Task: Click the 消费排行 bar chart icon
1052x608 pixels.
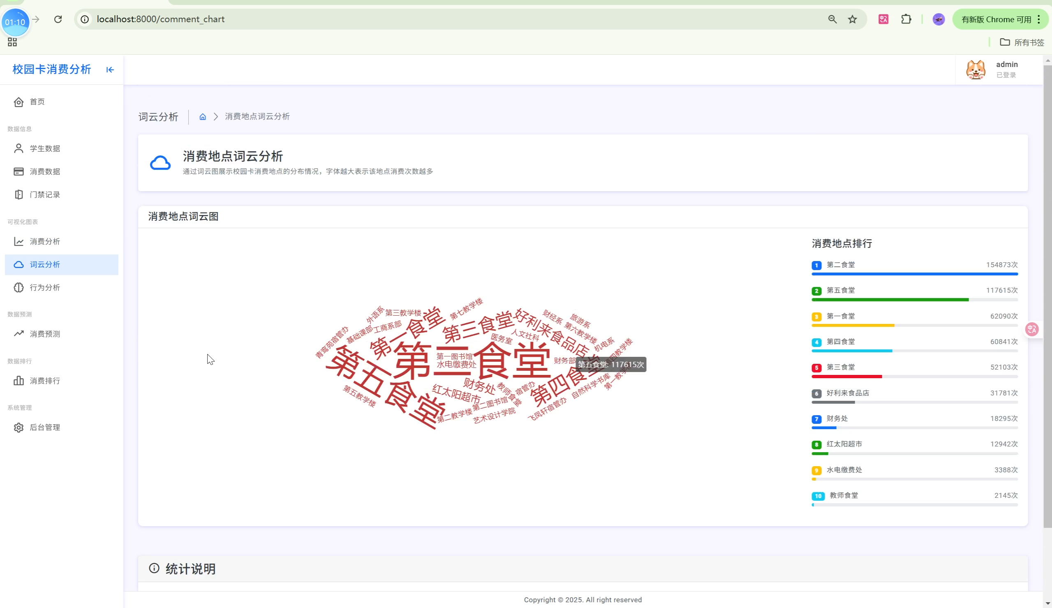Action: [18, 381]
